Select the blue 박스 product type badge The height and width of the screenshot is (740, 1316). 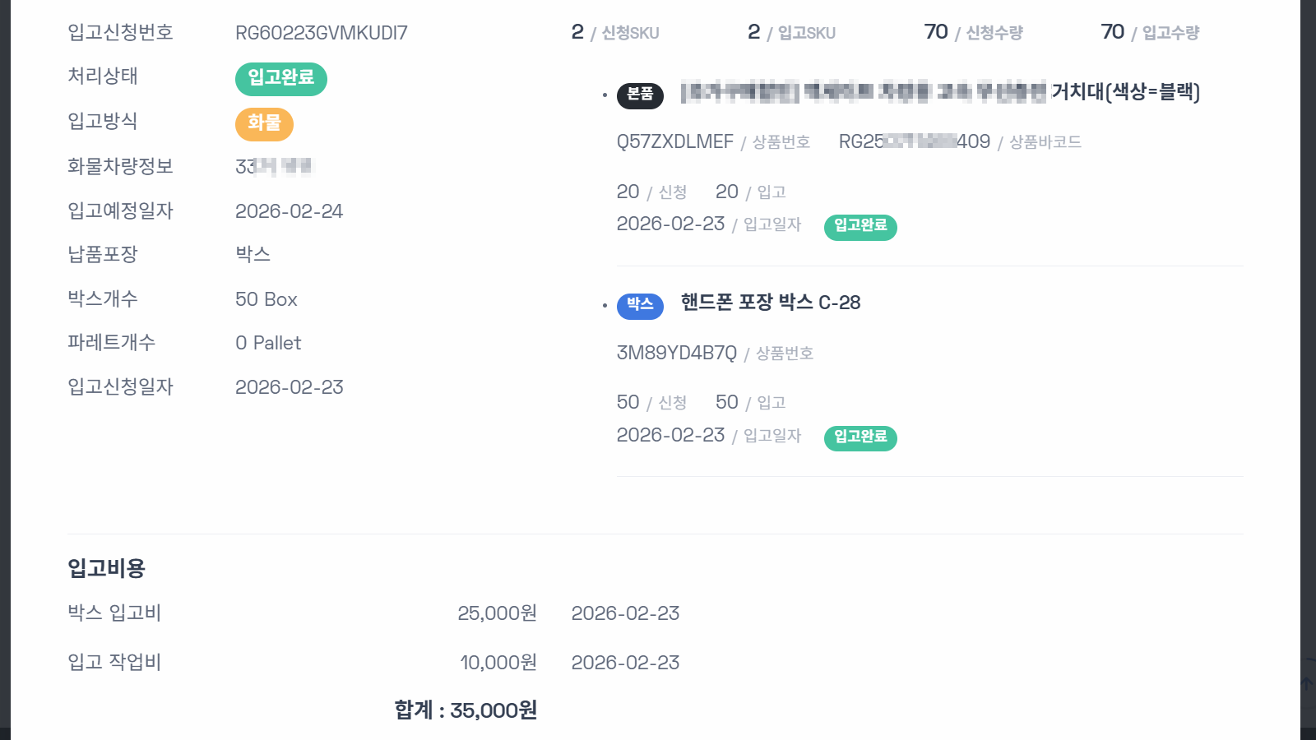[640, 307]
